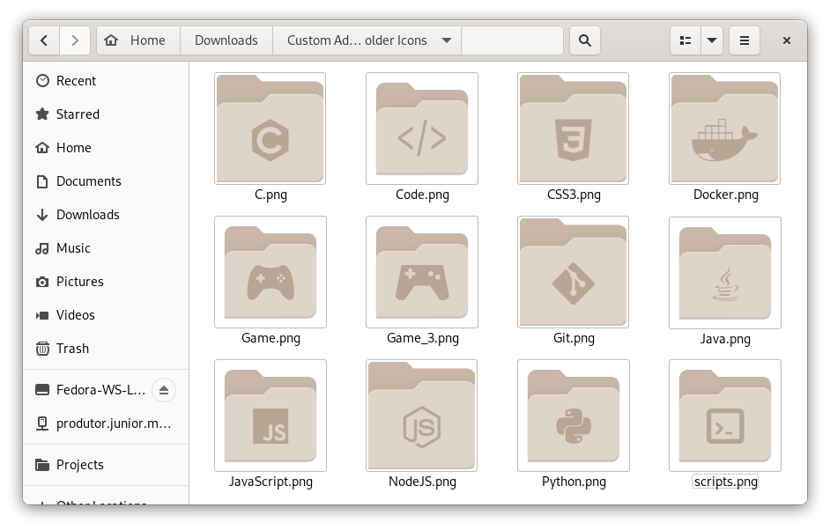The image size is (830, 530).
Task: Select the Docker.png whale folder thumbnail
Action: click(724, 129)
